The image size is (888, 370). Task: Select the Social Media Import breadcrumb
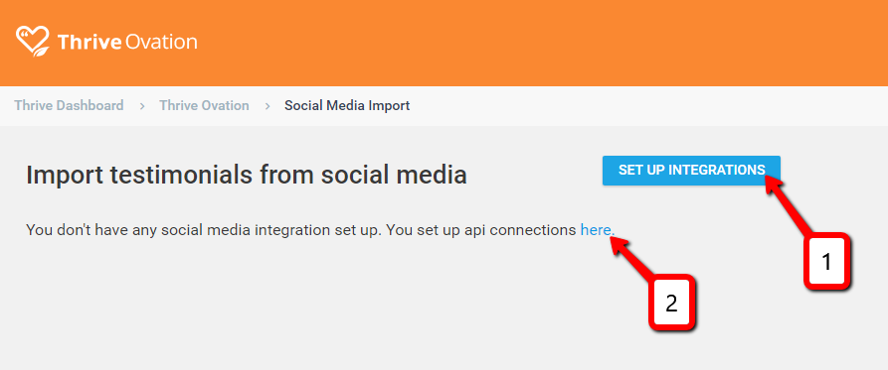347,105
